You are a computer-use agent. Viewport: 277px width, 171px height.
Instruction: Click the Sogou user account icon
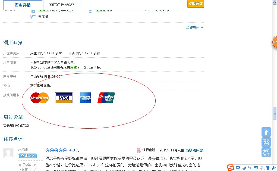click(x=262, y=168)
